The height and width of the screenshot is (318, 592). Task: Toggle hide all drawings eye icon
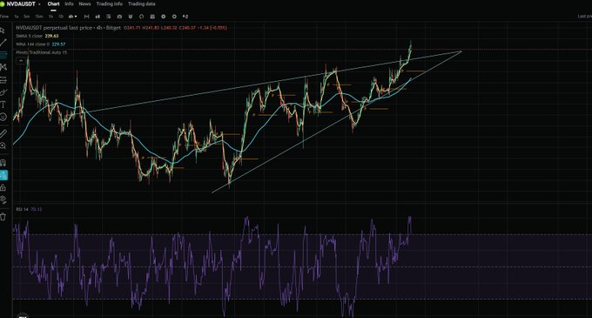pyautogui.click(x=3, y=200)
